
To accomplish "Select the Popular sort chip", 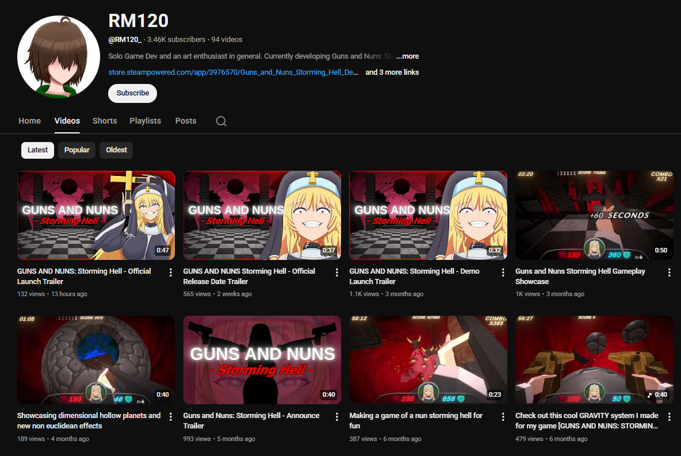I will [x=77, y=150].
